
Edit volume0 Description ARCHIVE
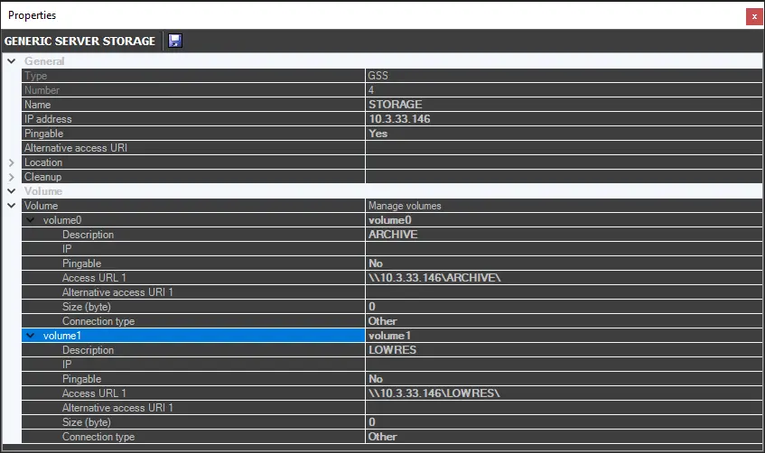pos(560,235)
